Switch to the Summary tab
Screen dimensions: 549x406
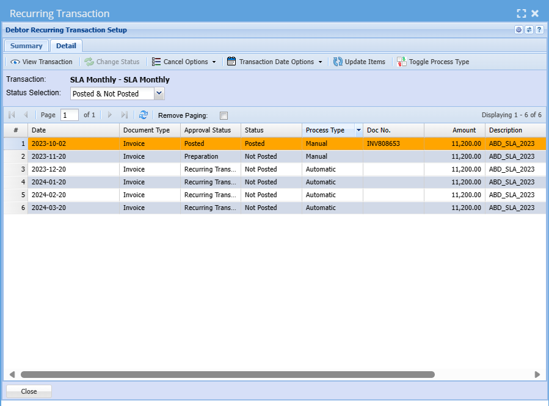tap(26, 46)
